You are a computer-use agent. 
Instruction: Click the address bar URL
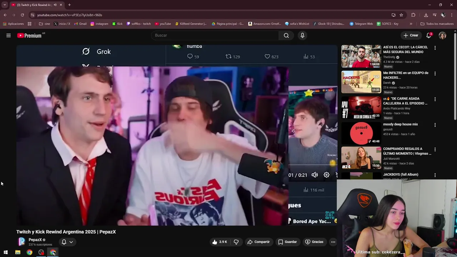tap(70, 15)
